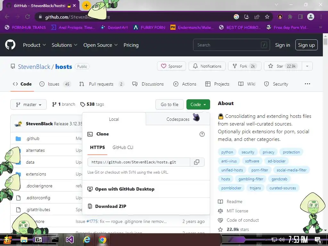Focus the GitHub search field
This screenshot has width=328, height=246.
(231, 45)
